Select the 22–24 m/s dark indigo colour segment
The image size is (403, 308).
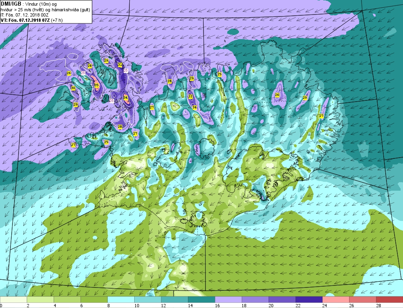click(309, 300)
